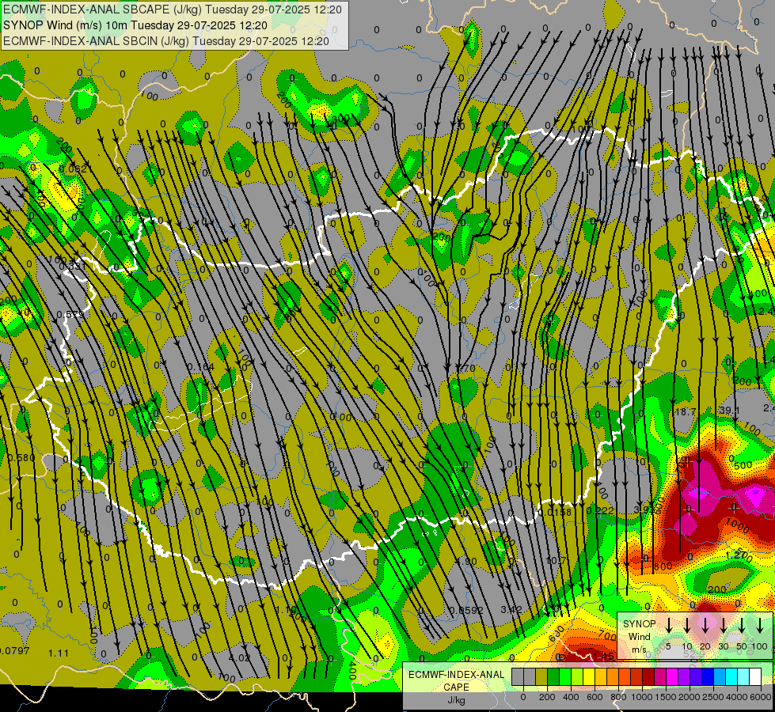The width and height of the screenshot is (775, 712).
Task: Click the 0.062 value on the map
Action: tap(73, 169)
